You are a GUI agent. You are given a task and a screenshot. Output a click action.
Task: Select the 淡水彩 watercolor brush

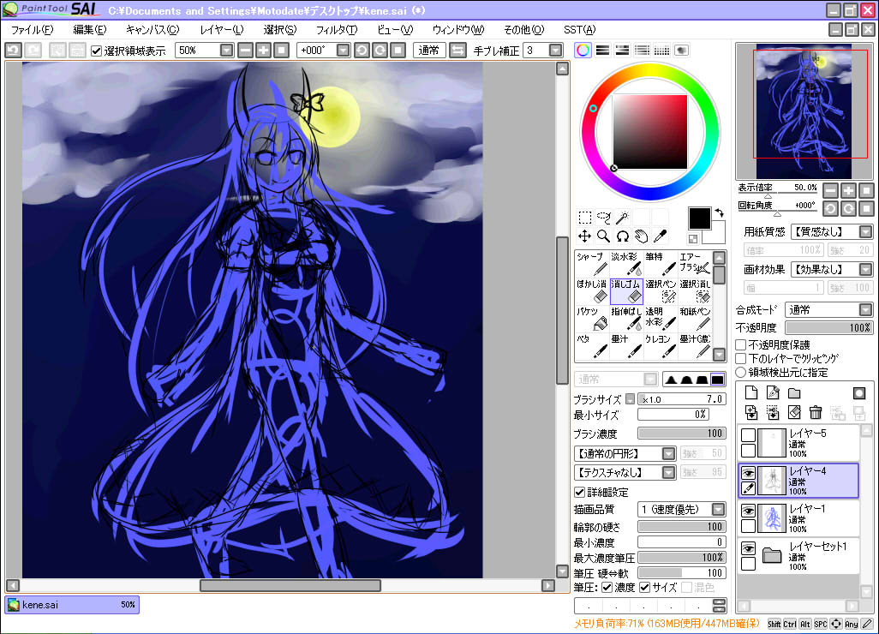[x=626, y=264]
